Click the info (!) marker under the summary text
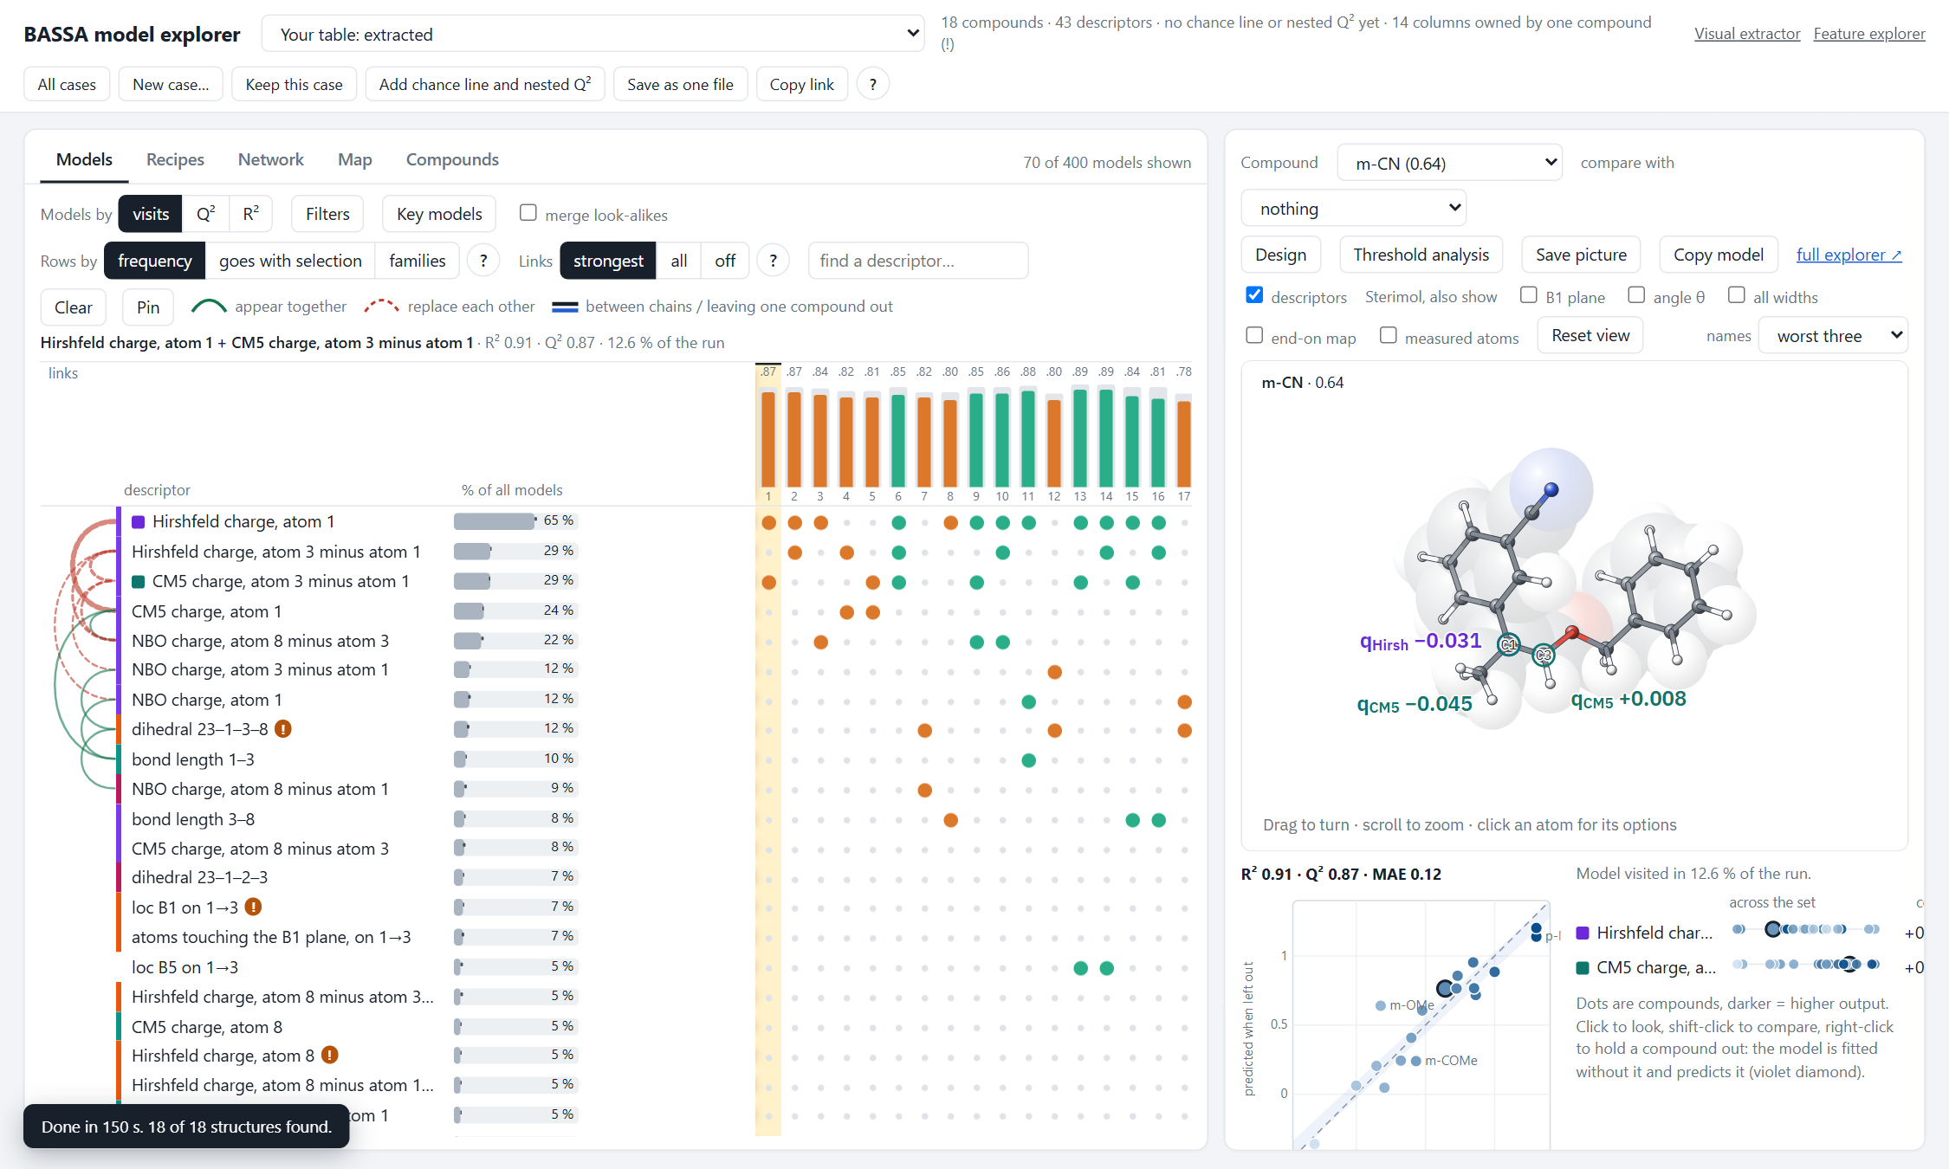Screen dimensions: 1949x1169 click(x=948, y=44)
